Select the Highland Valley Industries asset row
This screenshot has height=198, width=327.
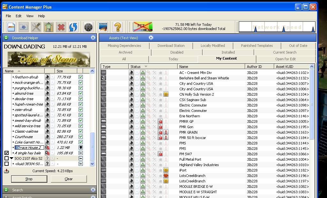coord(205,165)
